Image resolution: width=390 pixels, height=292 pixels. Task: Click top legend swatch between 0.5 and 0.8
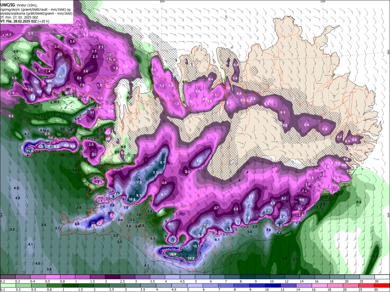pos(53,277)
